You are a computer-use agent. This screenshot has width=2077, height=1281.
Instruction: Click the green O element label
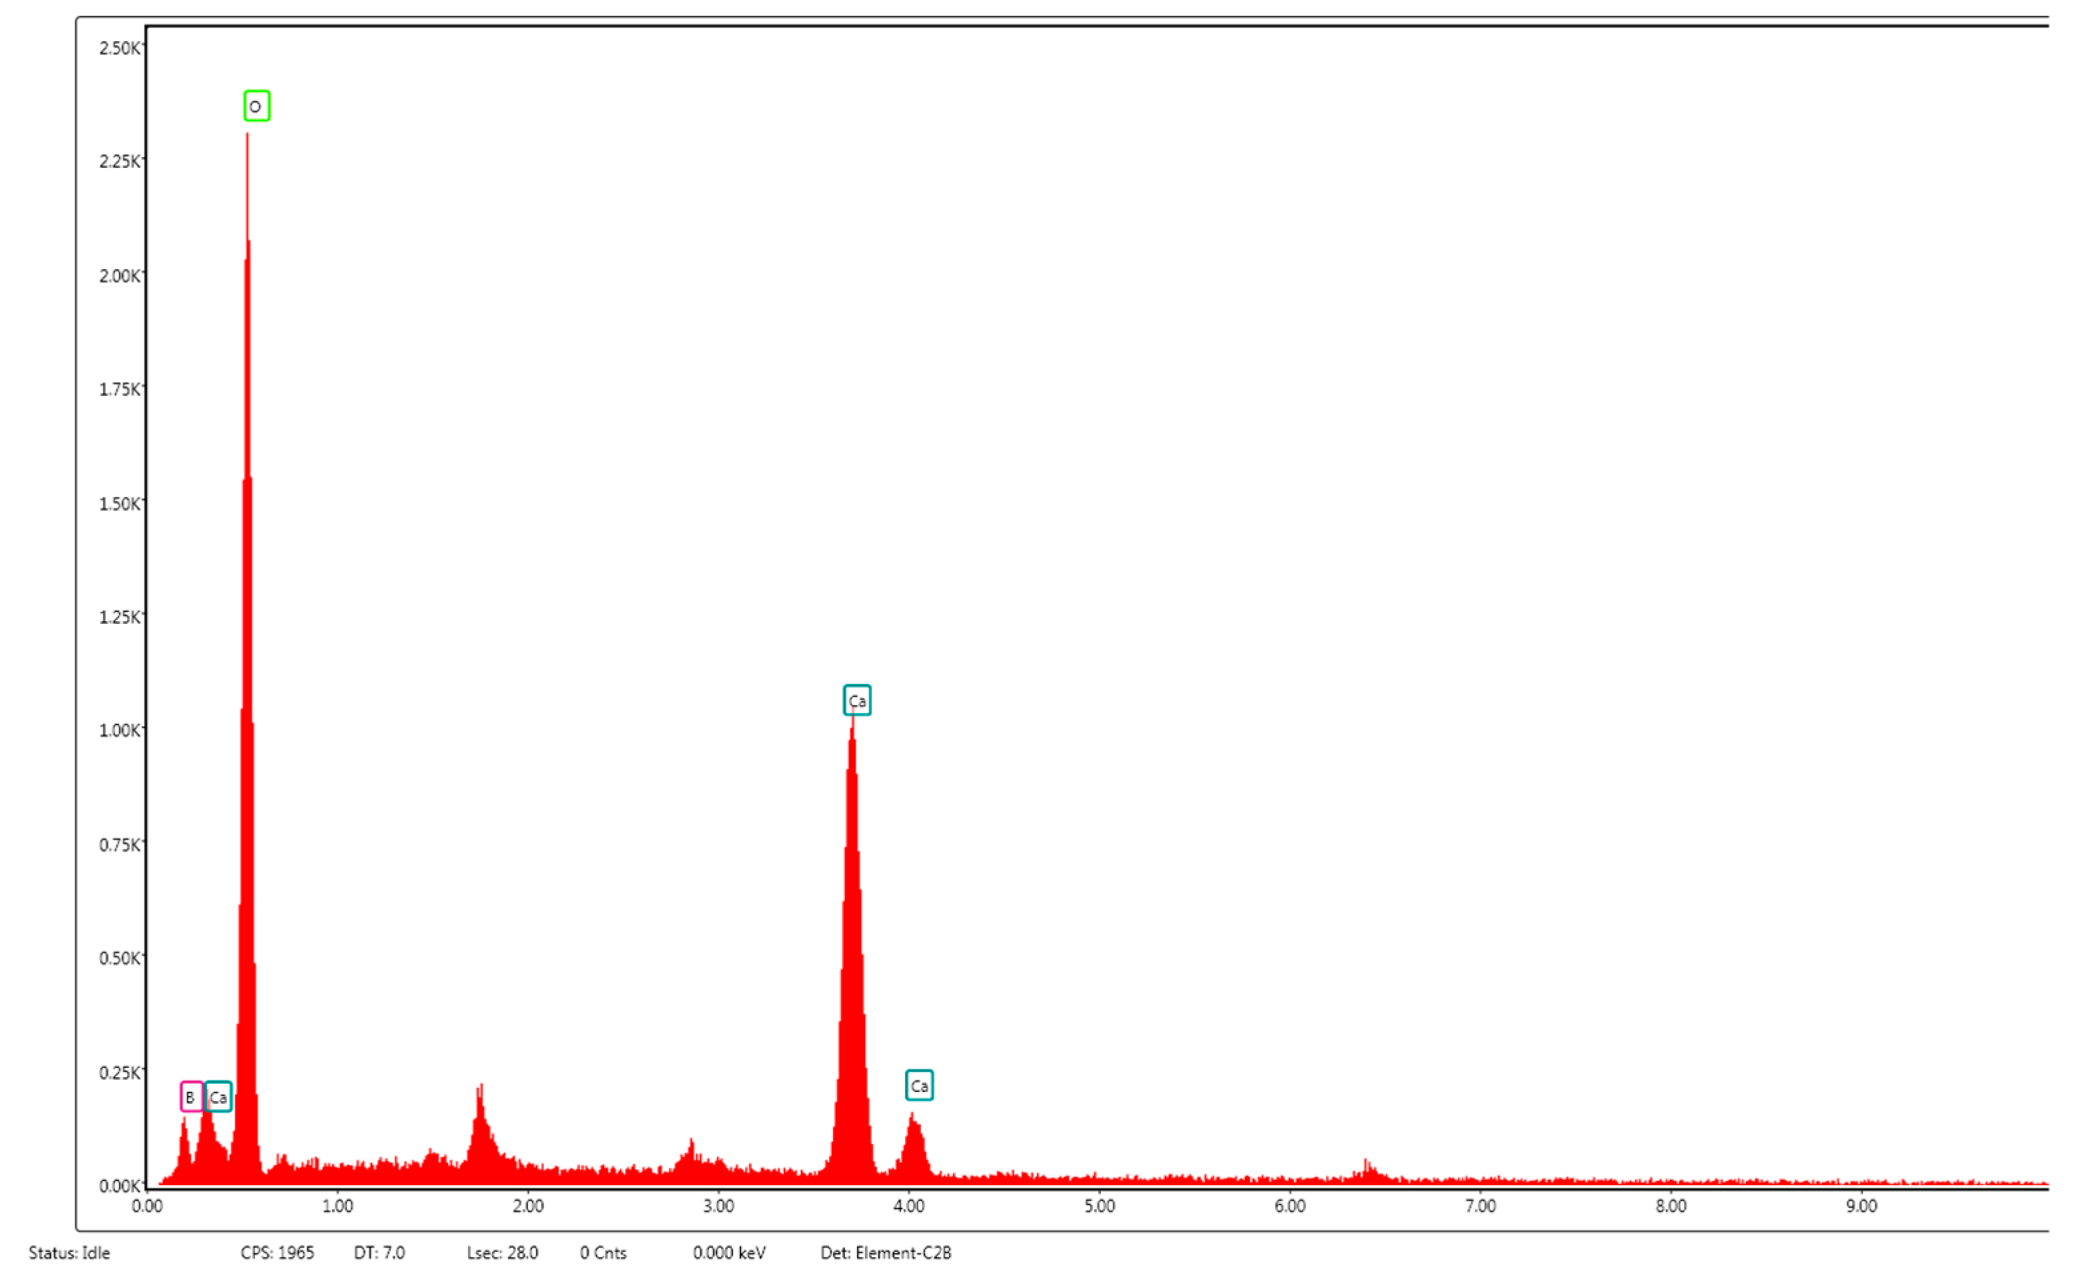pyautogui.click(x=257, y=106)
